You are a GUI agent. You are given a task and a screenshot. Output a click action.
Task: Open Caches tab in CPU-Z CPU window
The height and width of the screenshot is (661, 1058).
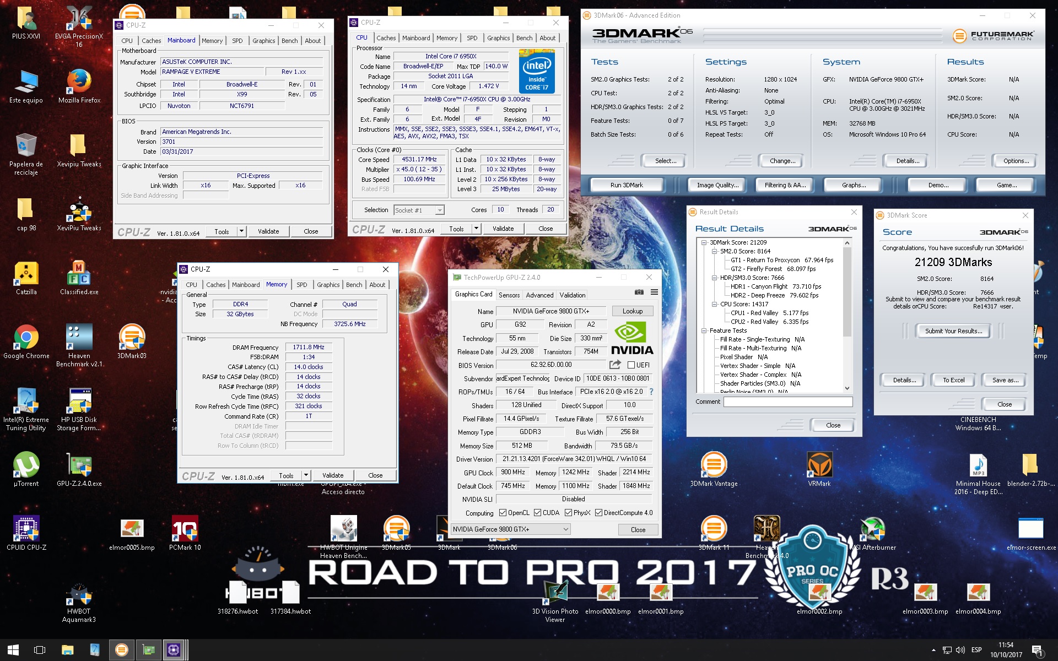pyautogui.click(x=386, y=38)
